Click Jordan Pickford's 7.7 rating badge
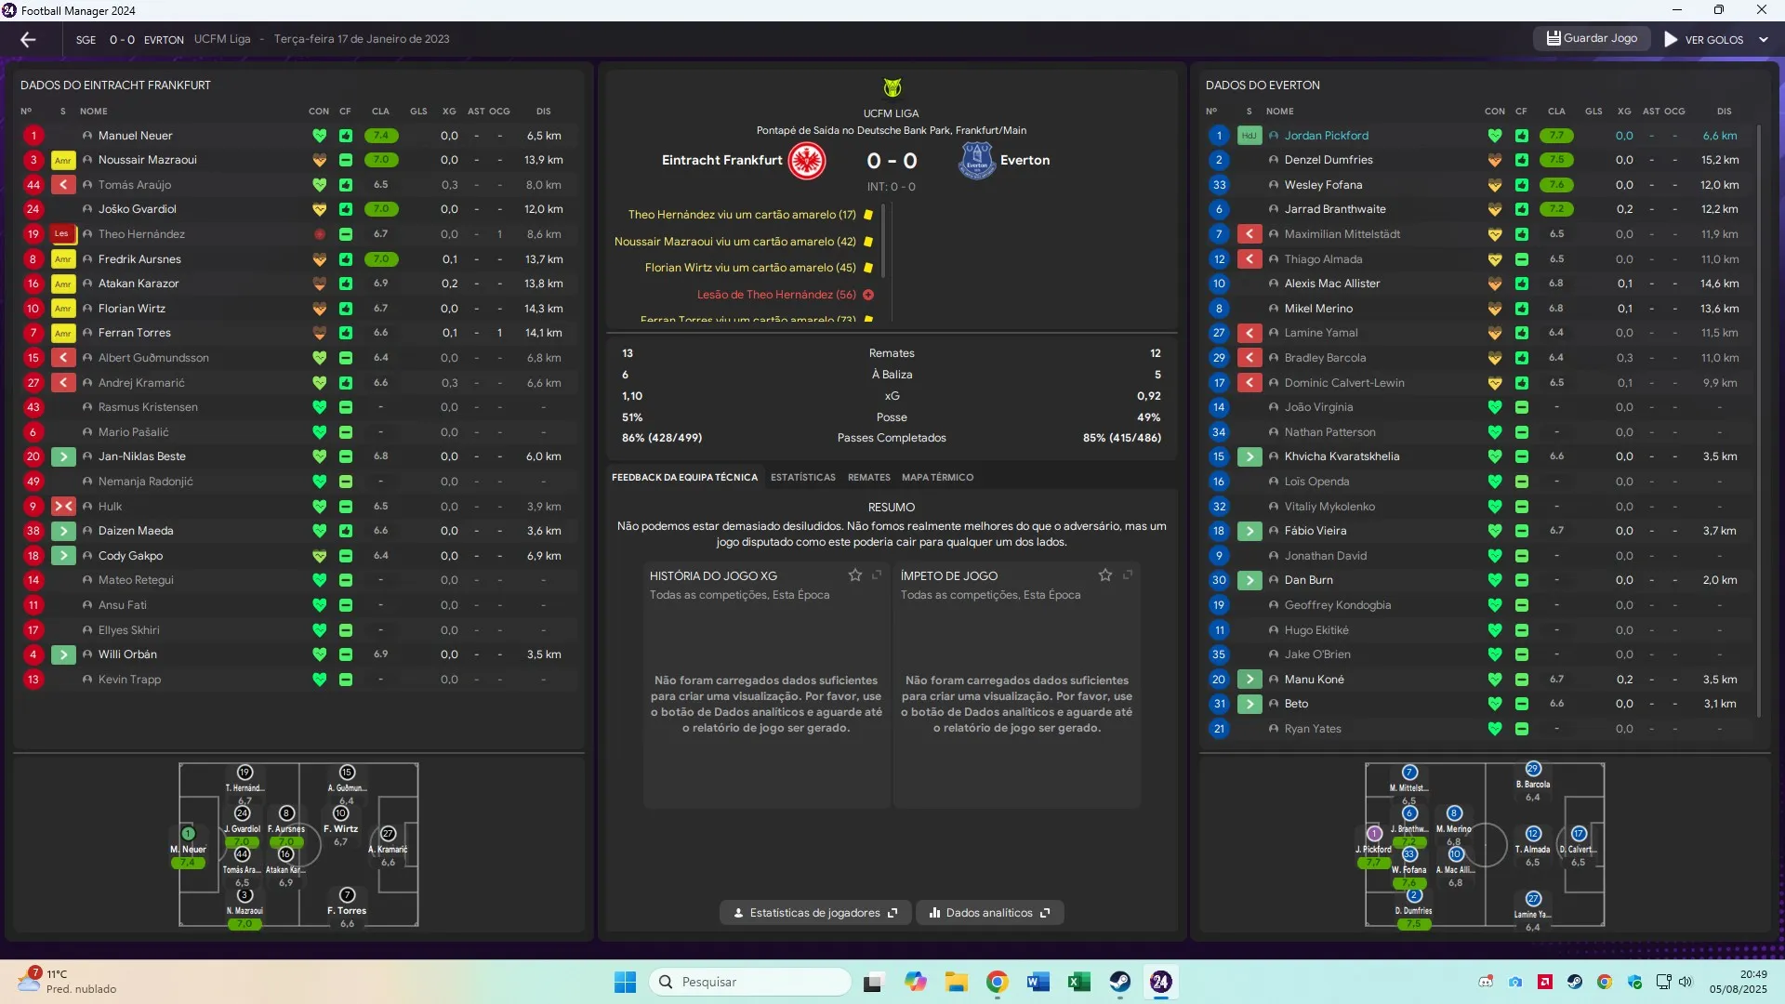 pyautogui.click(x=1556, y=136)
